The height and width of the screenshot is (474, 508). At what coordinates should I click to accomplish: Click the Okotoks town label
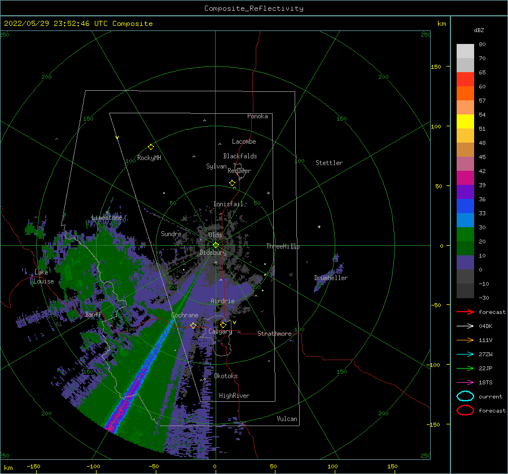click(x=226, y=376)
